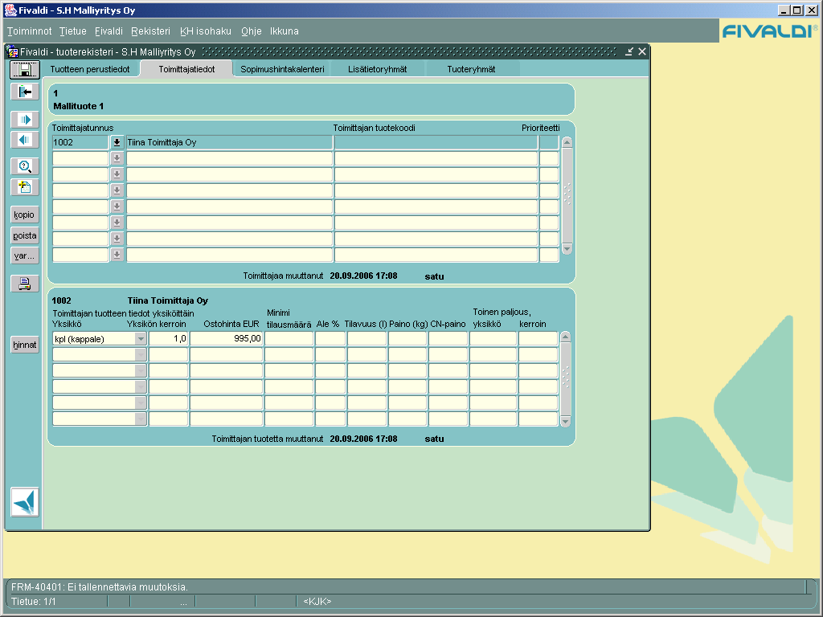Click Yksikön kerroin field showing 1,0

pyautogui.click(x=169, y=338)
